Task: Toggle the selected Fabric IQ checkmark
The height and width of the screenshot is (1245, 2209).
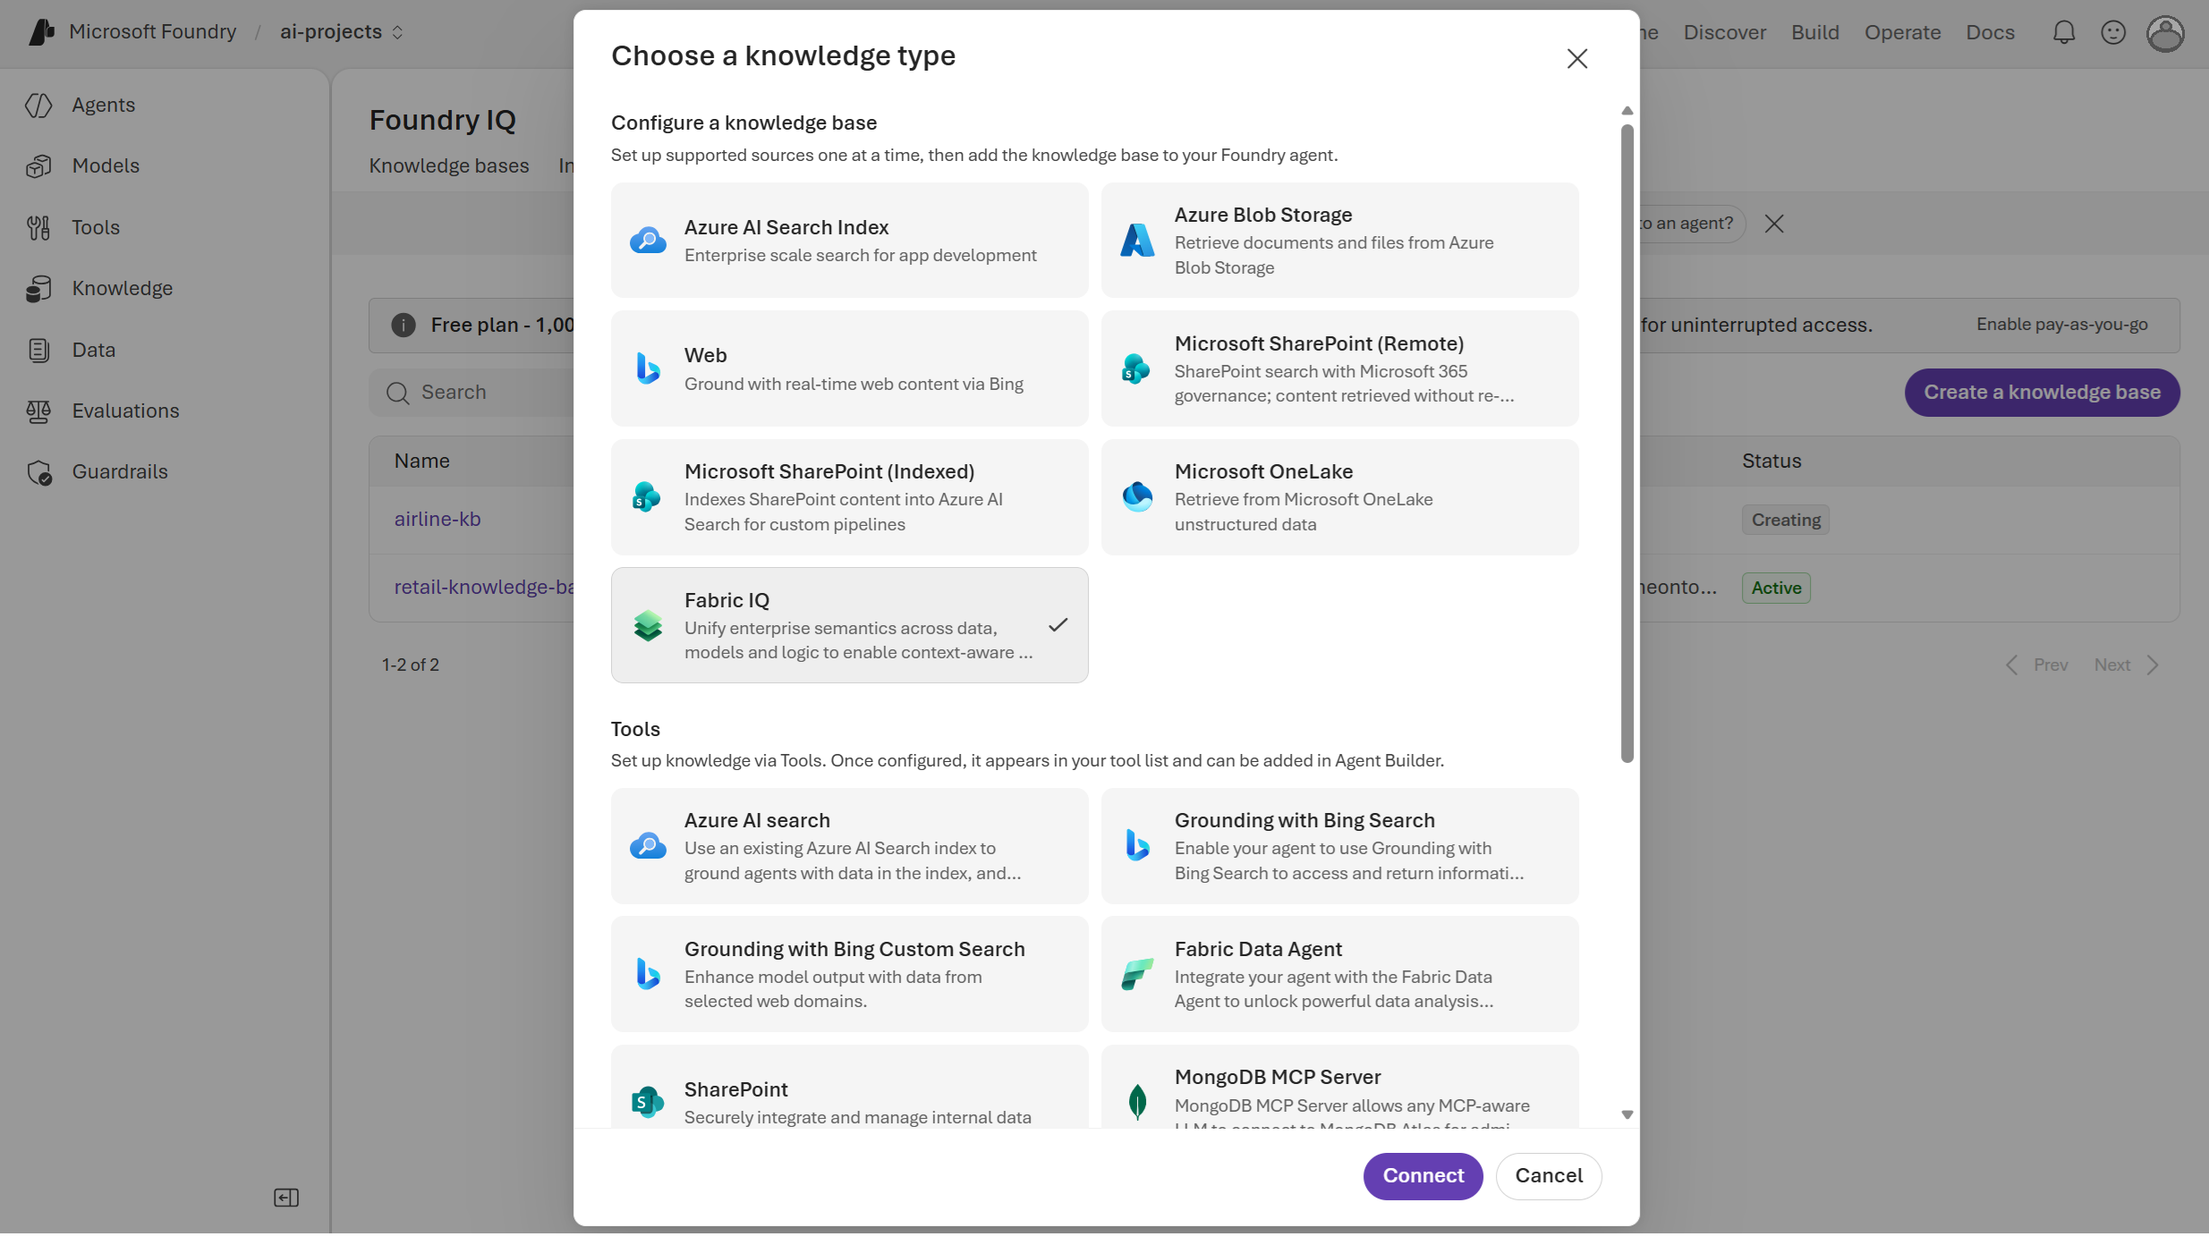Action: coord(1058,625)
